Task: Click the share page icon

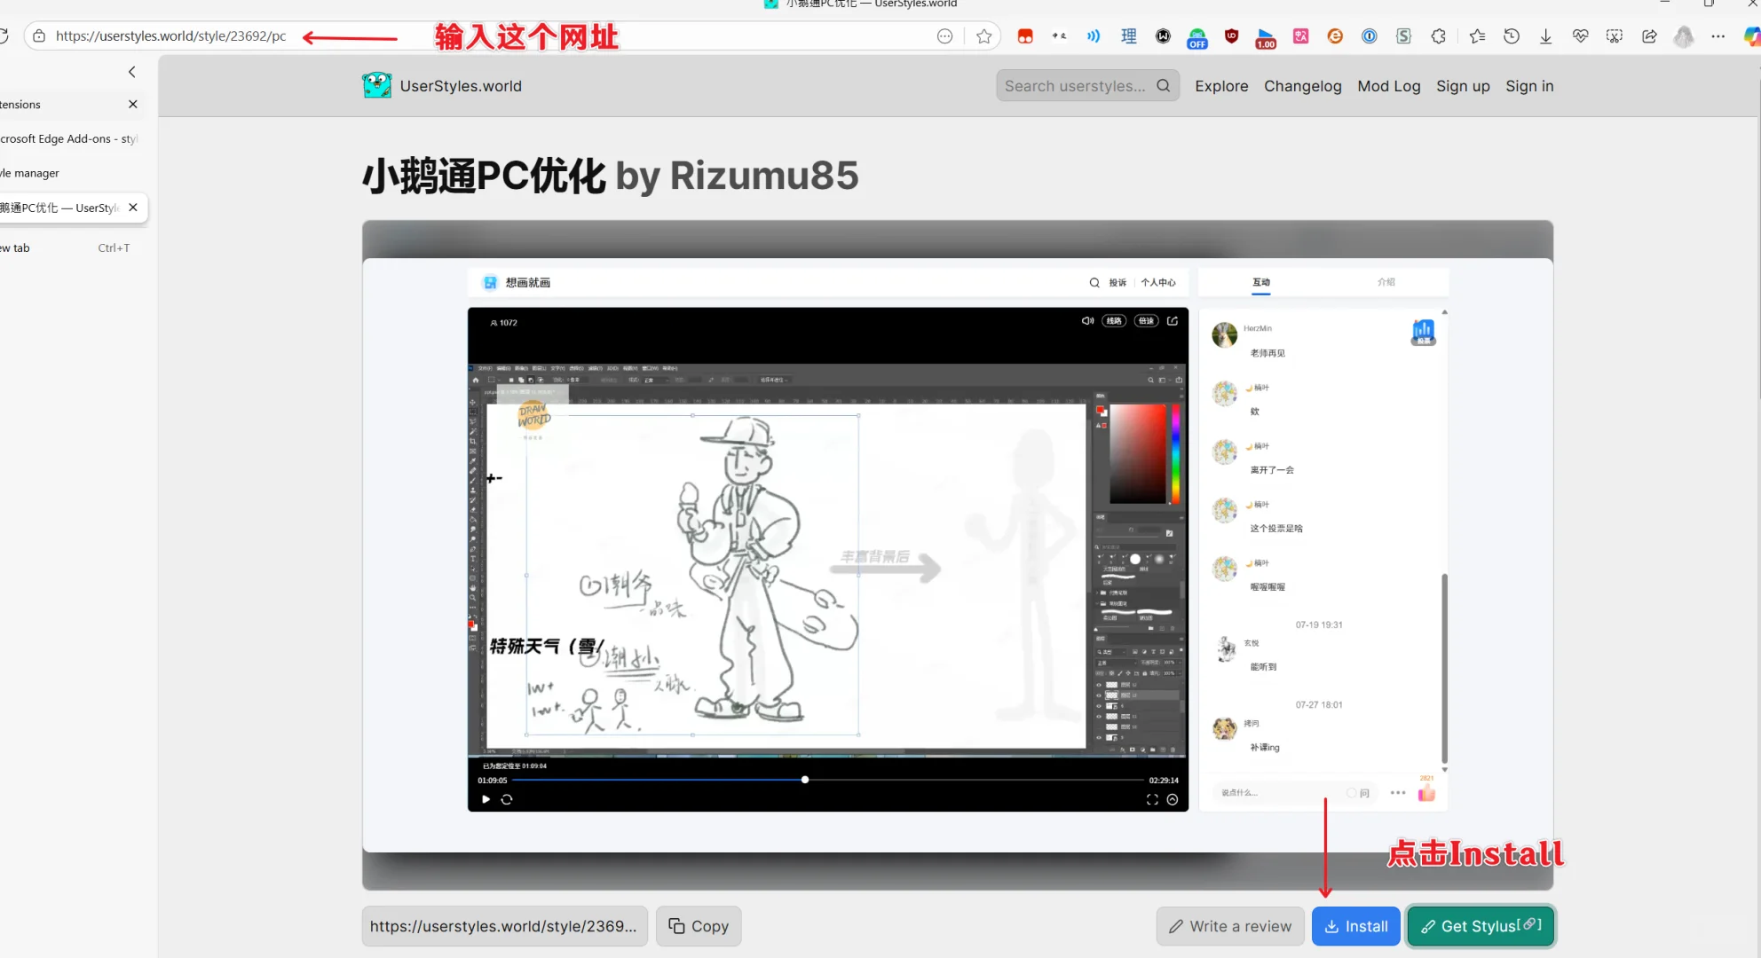Action: click(1649, 36)
